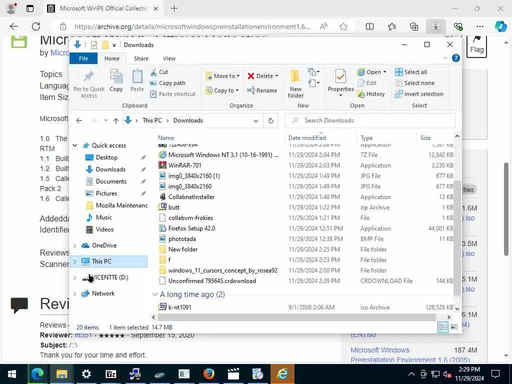Viewport: 512px width, 384px height.
Task: Expand the address bar history dropdown
Action: coord(255,121)
